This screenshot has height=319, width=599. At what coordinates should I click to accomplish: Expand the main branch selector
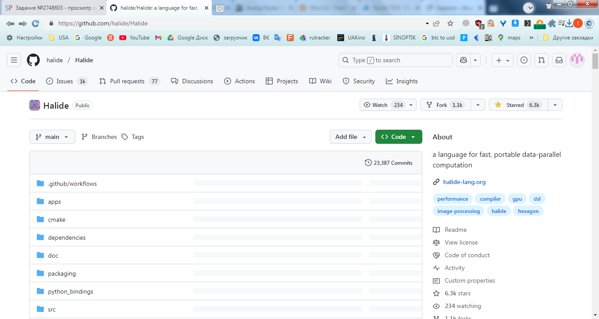click(52, 137)
